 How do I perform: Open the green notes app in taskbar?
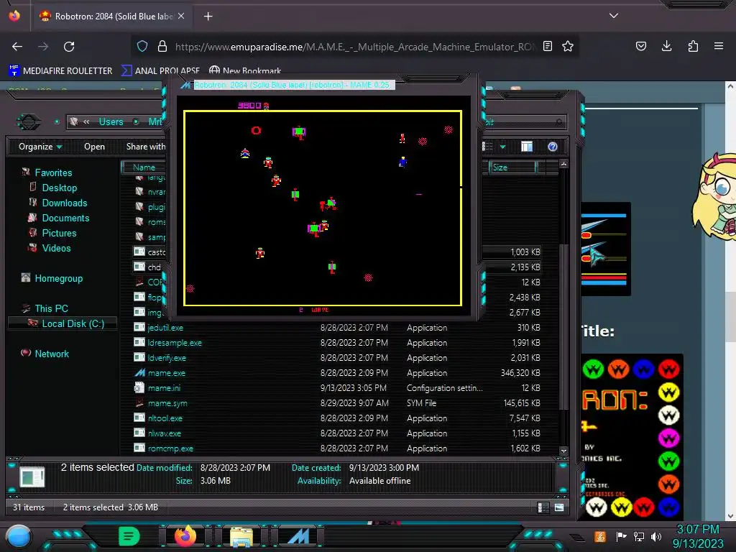129,536
